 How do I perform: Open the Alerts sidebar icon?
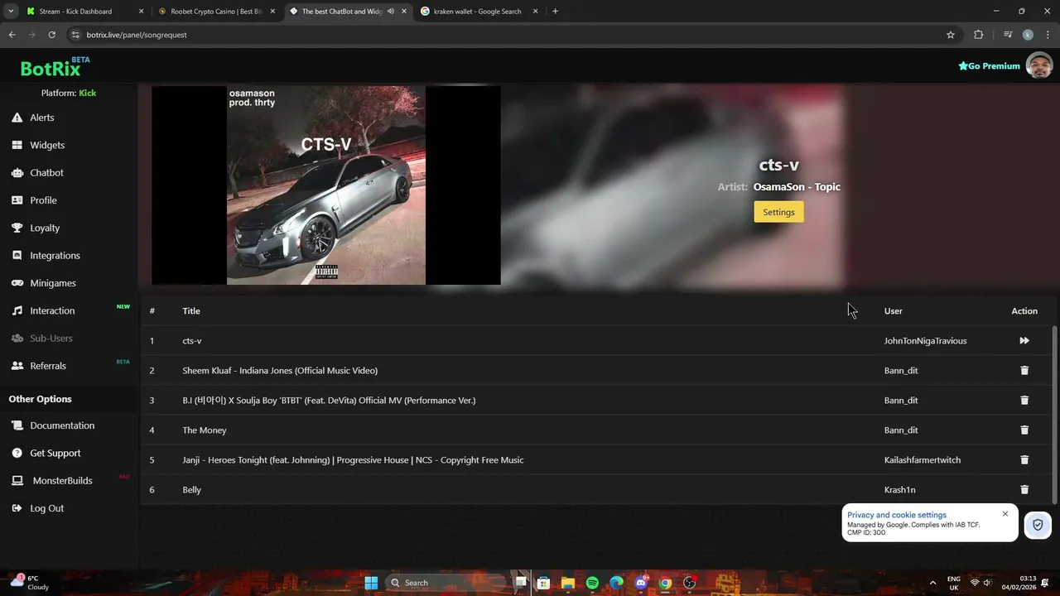tap(17, 118)
